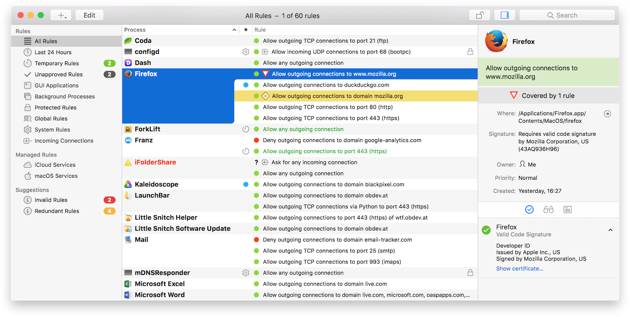Select Unapproved Rules in sidebar

[67, 74]
